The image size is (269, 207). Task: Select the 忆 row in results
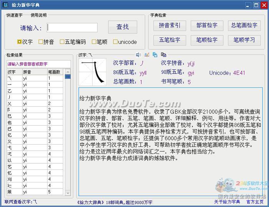point(35,173)
